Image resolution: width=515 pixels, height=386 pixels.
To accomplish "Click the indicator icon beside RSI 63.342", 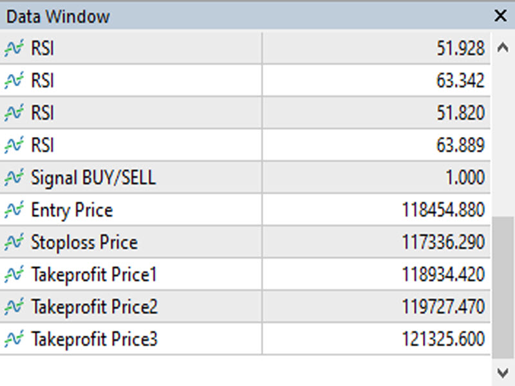I will [14, 81].
